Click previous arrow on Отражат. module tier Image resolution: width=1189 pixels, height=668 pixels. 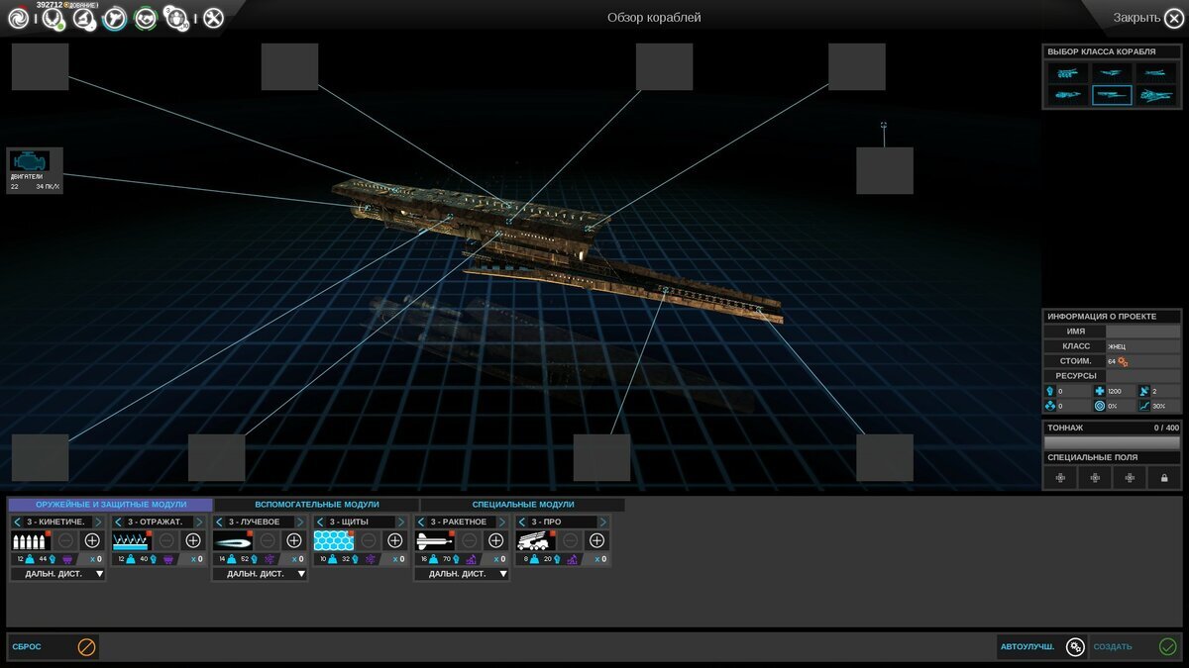119,522
